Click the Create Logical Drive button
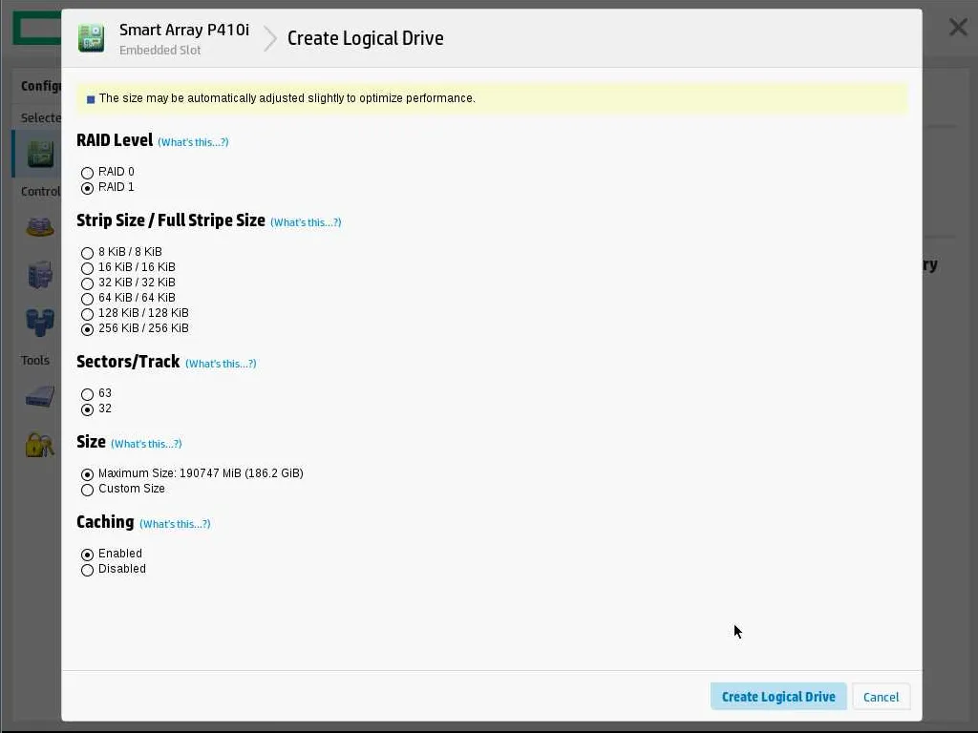The width and height of the screenshot is (978, 733). click(778, 696)
